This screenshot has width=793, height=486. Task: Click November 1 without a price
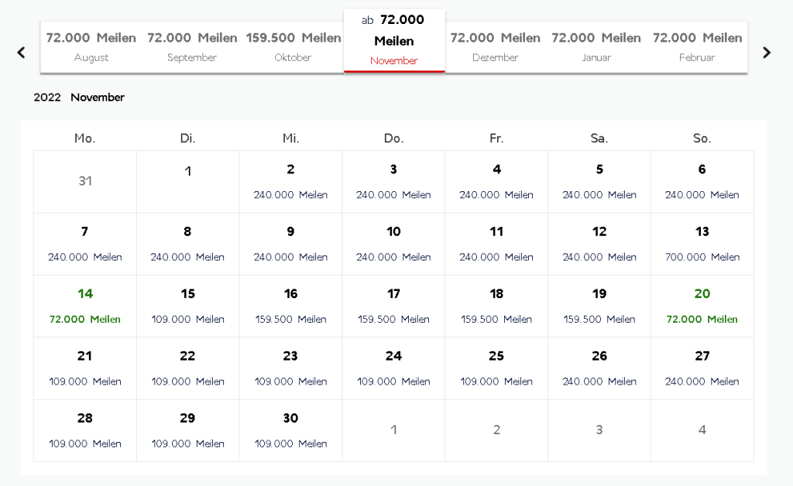tap(188, 182)
